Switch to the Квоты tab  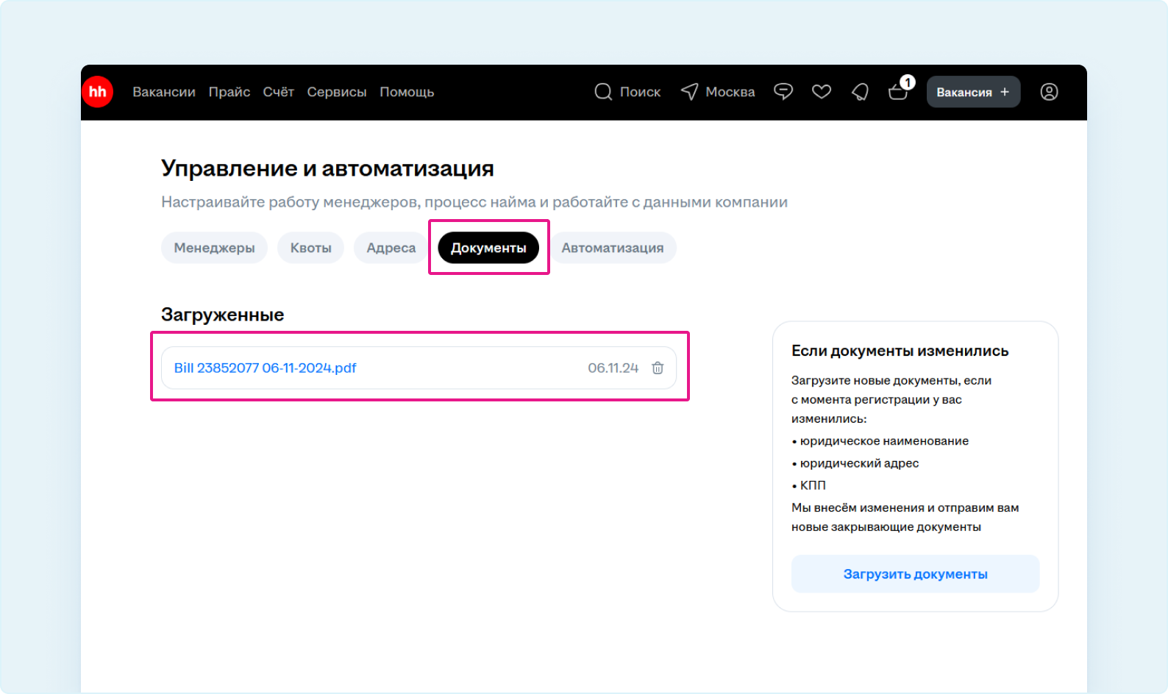coord(310,248)
